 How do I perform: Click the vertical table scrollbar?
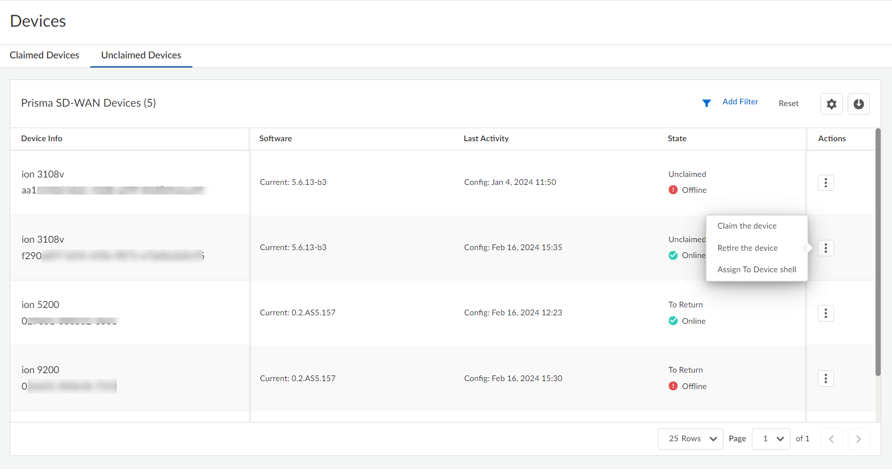[878, 252]
